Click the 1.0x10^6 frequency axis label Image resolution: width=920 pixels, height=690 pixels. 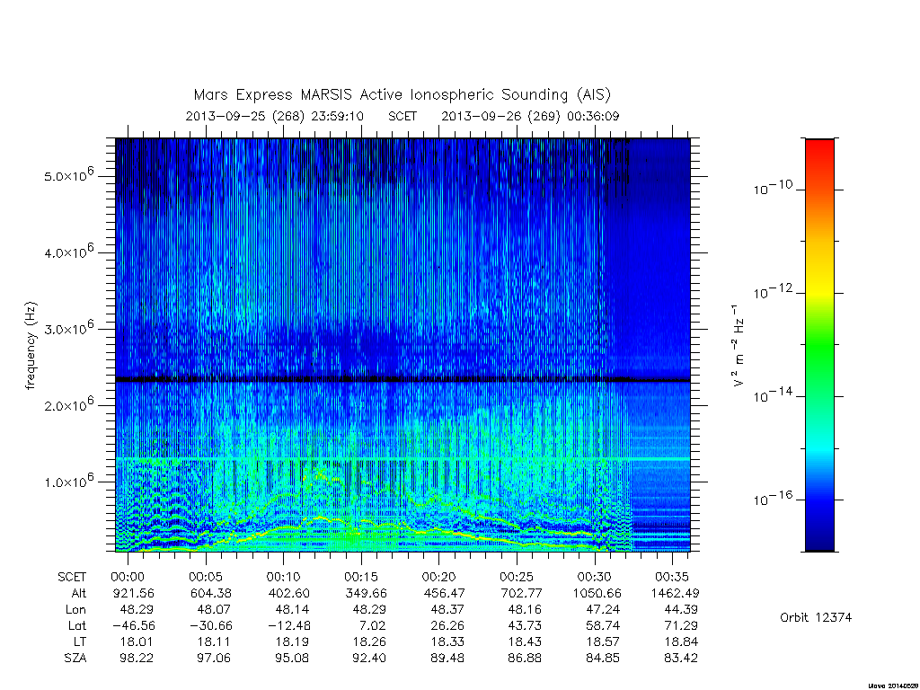point(68,481)
